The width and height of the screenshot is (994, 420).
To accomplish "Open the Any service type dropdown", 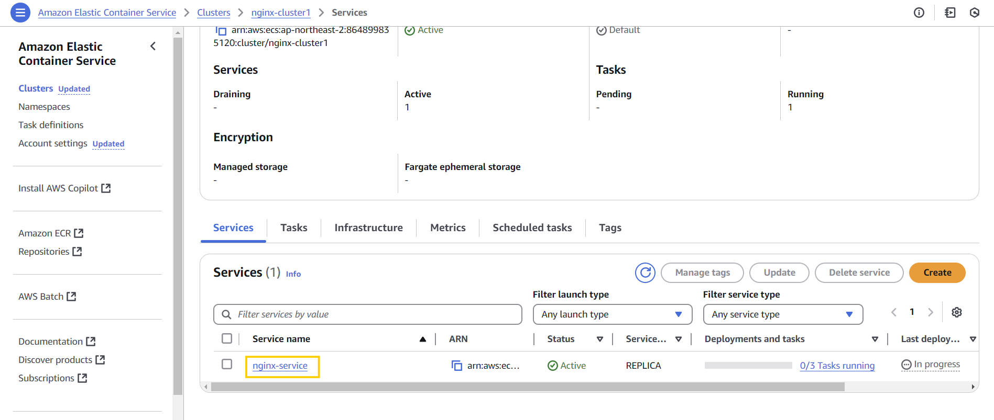I will (x=782, y=314).
